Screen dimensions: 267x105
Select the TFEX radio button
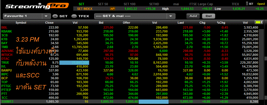[74, 16]
